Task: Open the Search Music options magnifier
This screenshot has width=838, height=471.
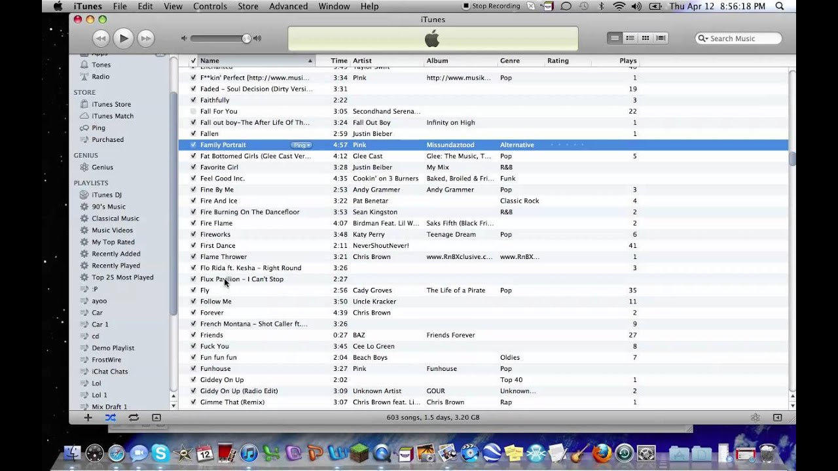Action: tap(703, 39)
